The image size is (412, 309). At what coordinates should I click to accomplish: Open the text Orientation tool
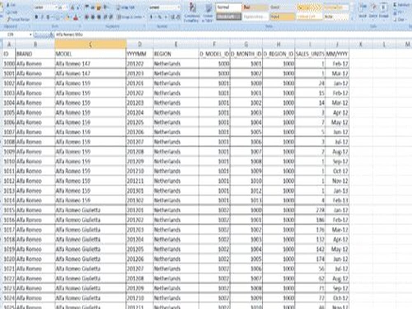pyautogui.click(x=106, y=7)
